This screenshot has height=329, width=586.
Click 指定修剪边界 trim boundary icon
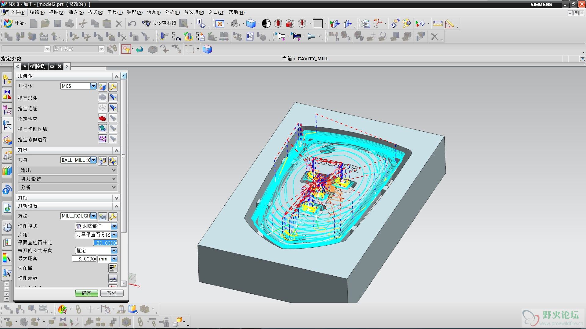(x=103, y=139)
